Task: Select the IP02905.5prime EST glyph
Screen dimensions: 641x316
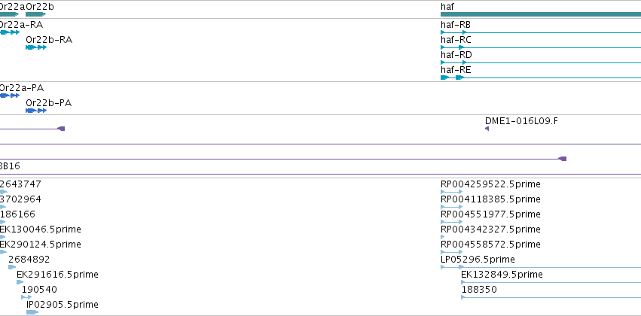Action: 32,312
